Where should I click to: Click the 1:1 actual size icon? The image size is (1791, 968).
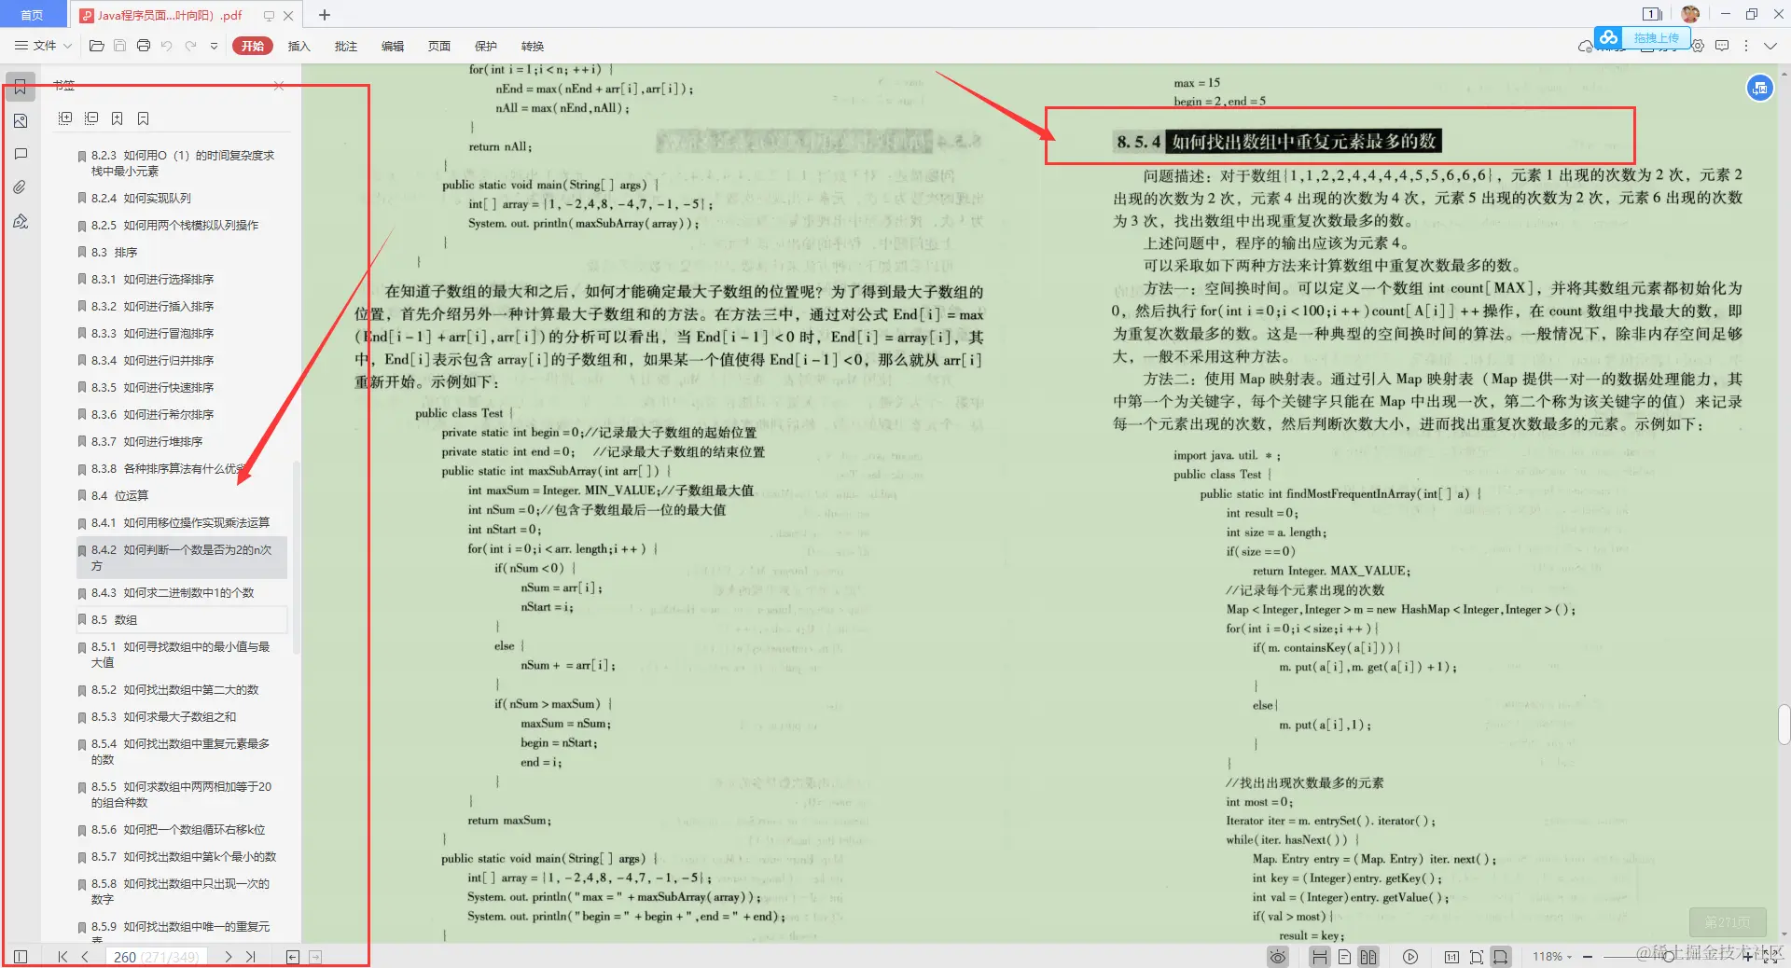1451,957
